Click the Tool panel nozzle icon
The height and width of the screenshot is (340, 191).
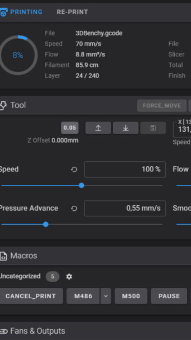point(3,105)
